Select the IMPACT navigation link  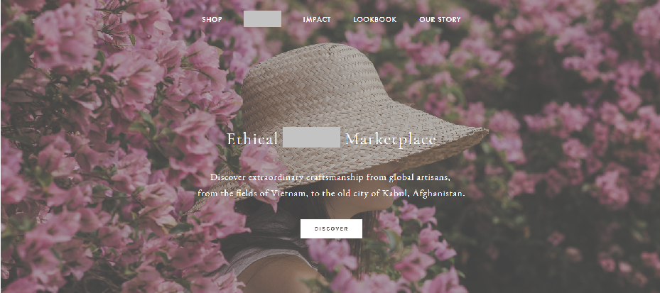point(317,19)
